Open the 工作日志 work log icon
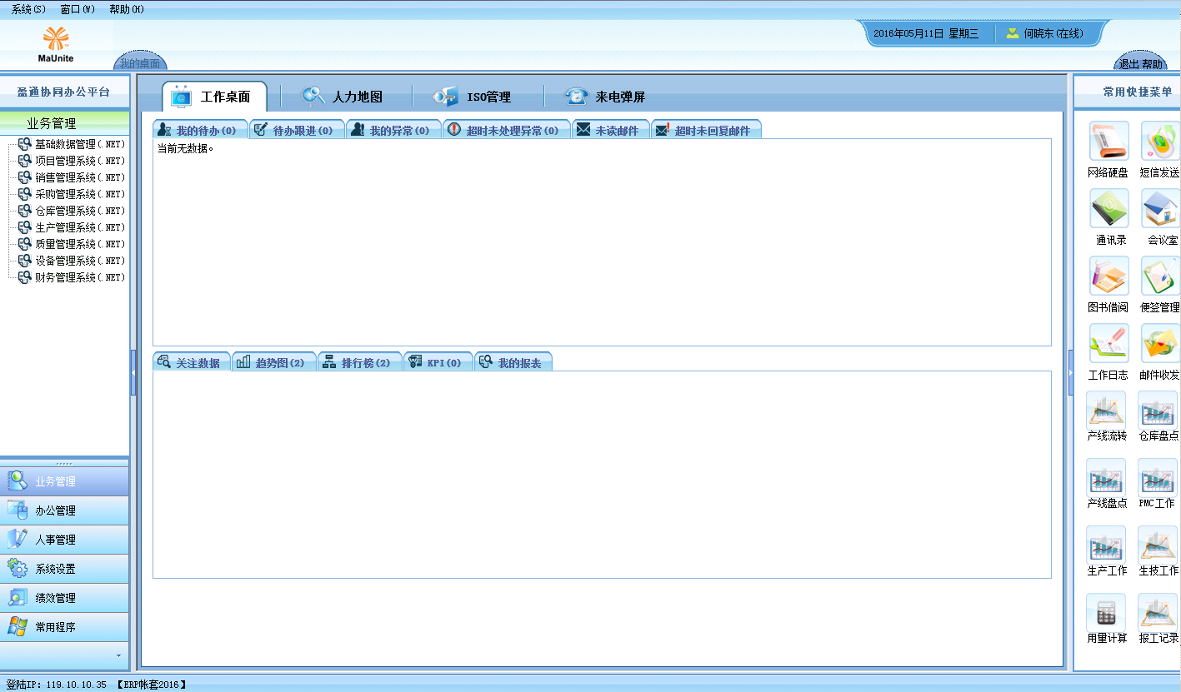The height and width of the screenshot is (692, 1181). point(1109,343)
